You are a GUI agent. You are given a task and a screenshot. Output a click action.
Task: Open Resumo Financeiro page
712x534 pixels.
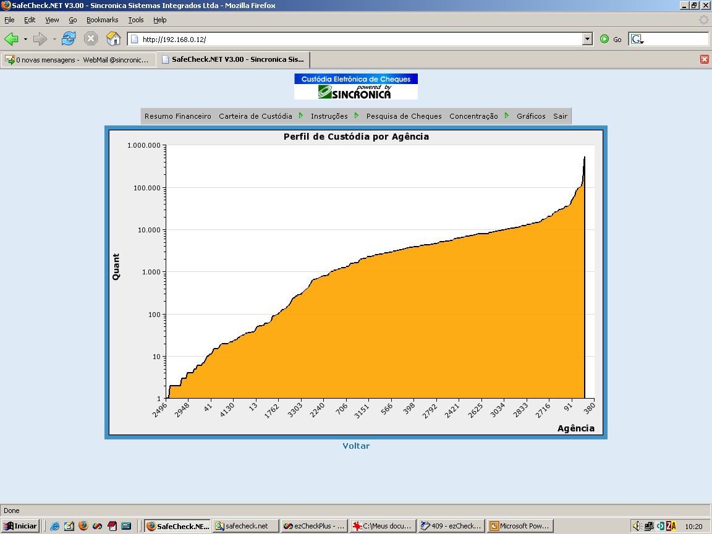pyautogui.click(x=177, y=116)
